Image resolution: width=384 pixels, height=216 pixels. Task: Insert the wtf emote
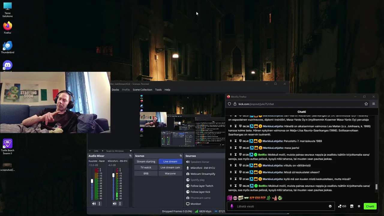click(246, 198)
